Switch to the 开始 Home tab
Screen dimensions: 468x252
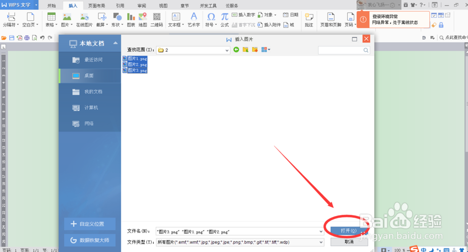[51, 6]
